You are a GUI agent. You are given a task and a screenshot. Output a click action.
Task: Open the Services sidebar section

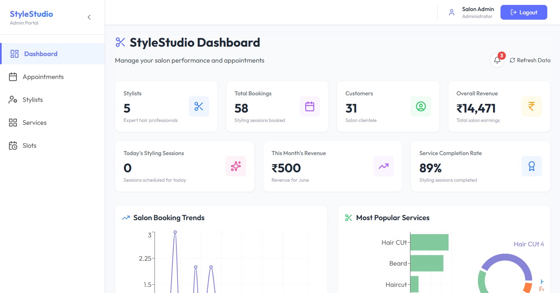click(53, 122)
